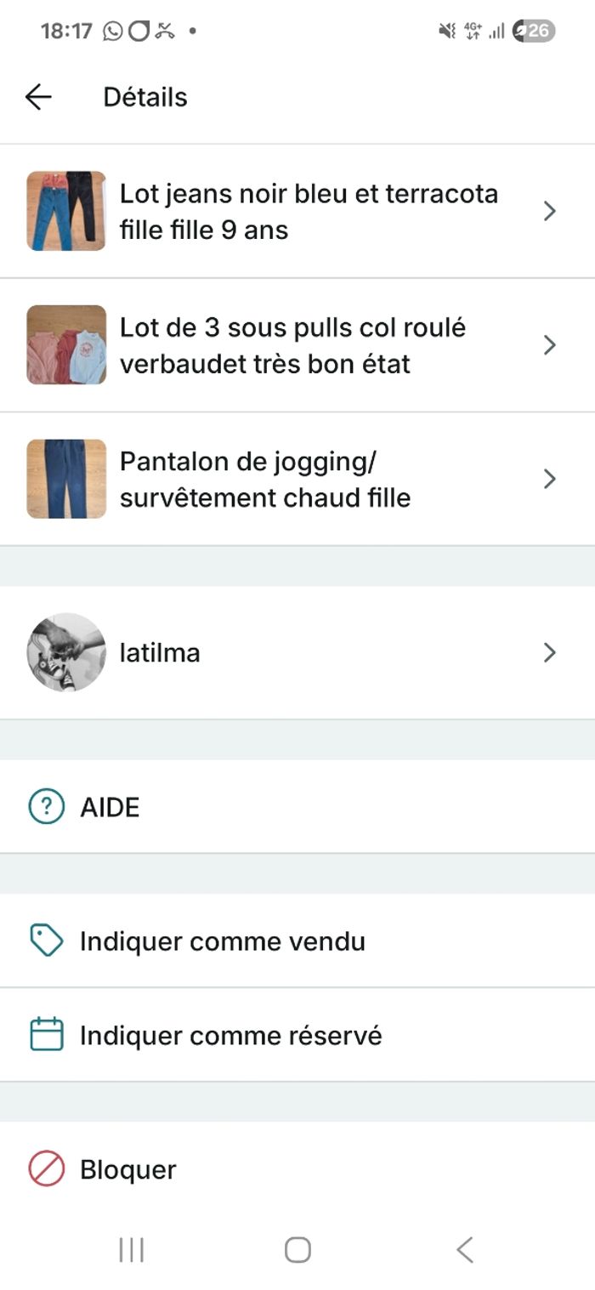Tap the help question mark icon
The width and height of the screenshot is (595, 1290).
pyautogui.click(x=46, y=807)
